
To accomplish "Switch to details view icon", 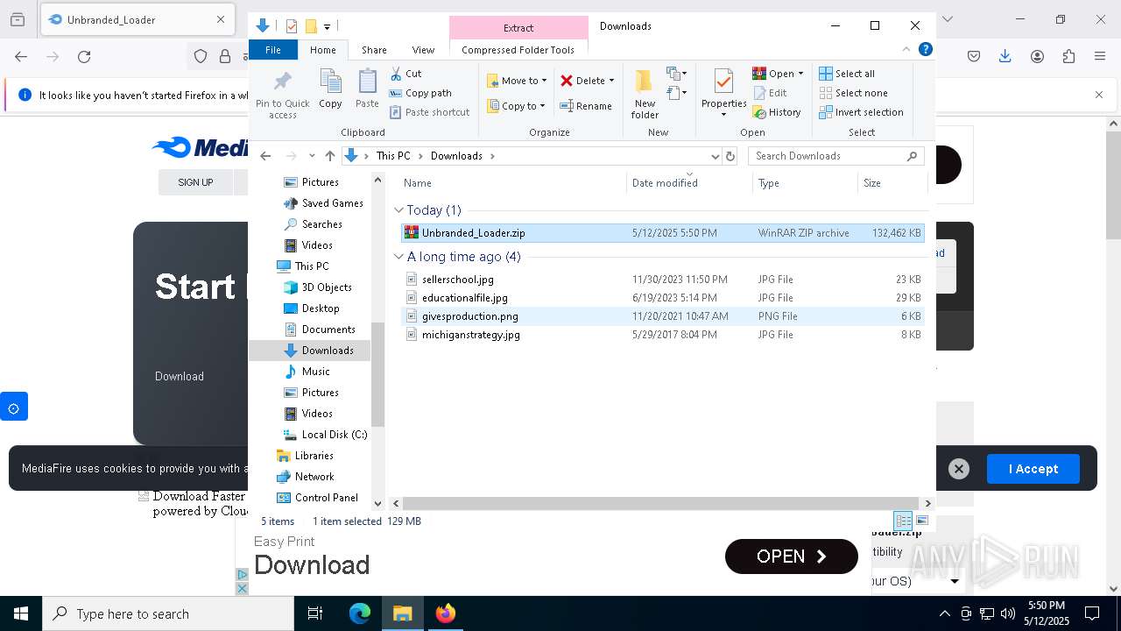I will pos(903,521).
